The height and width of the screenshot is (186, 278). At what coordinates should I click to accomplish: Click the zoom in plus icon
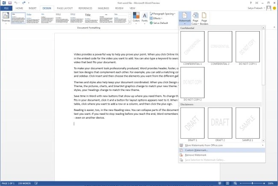264,183
